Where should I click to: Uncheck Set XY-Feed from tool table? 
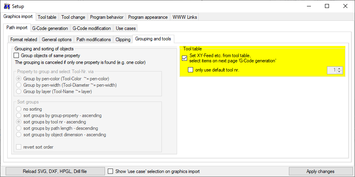pyautogui.click(x=185, y=58)
